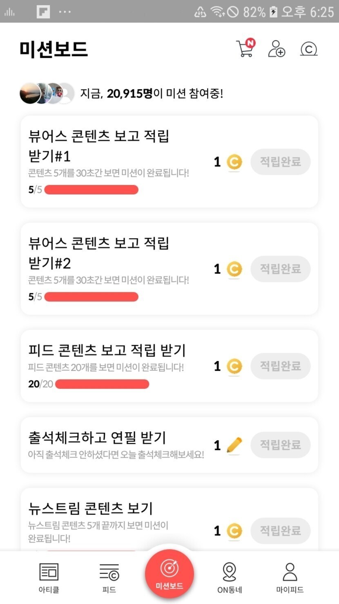The image size is (339, 604).
Task: Tap the coin icon for 피드 콘텐츠 mission
Action: 234,366
